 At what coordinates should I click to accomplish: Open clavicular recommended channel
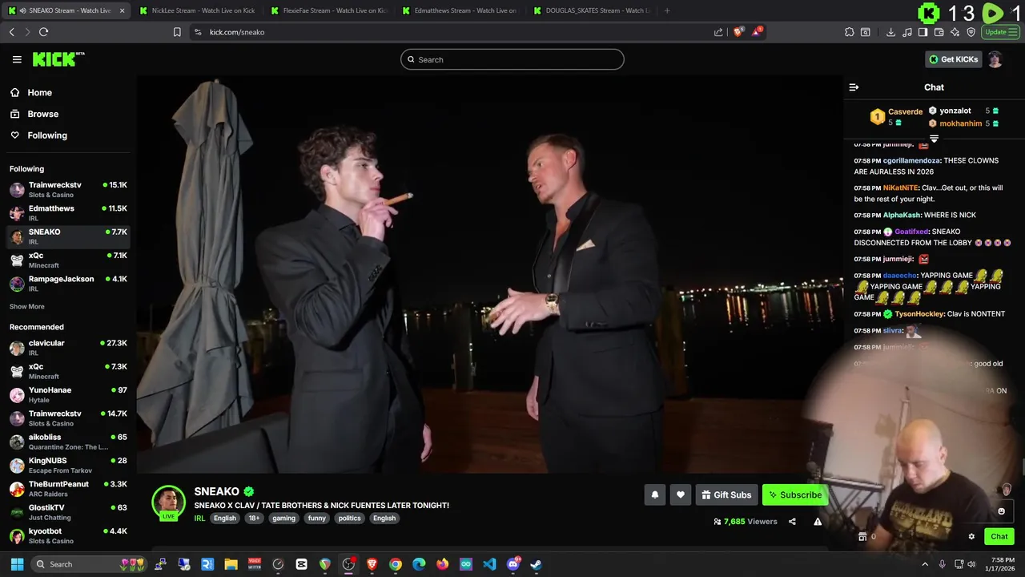point(67,348)
